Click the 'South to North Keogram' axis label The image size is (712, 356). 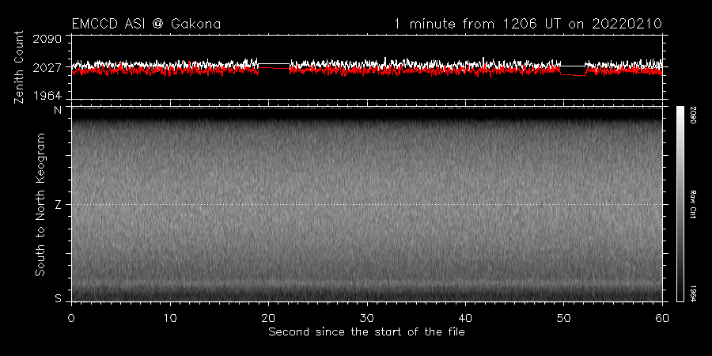pos(40,204)
